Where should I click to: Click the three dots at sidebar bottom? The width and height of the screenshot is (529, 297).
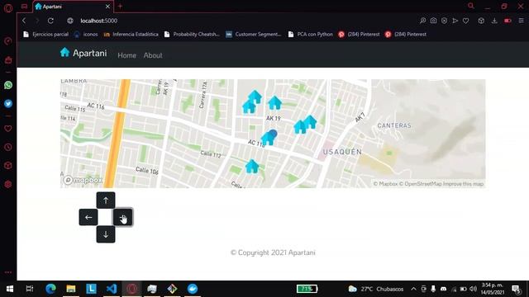[8, 272]
